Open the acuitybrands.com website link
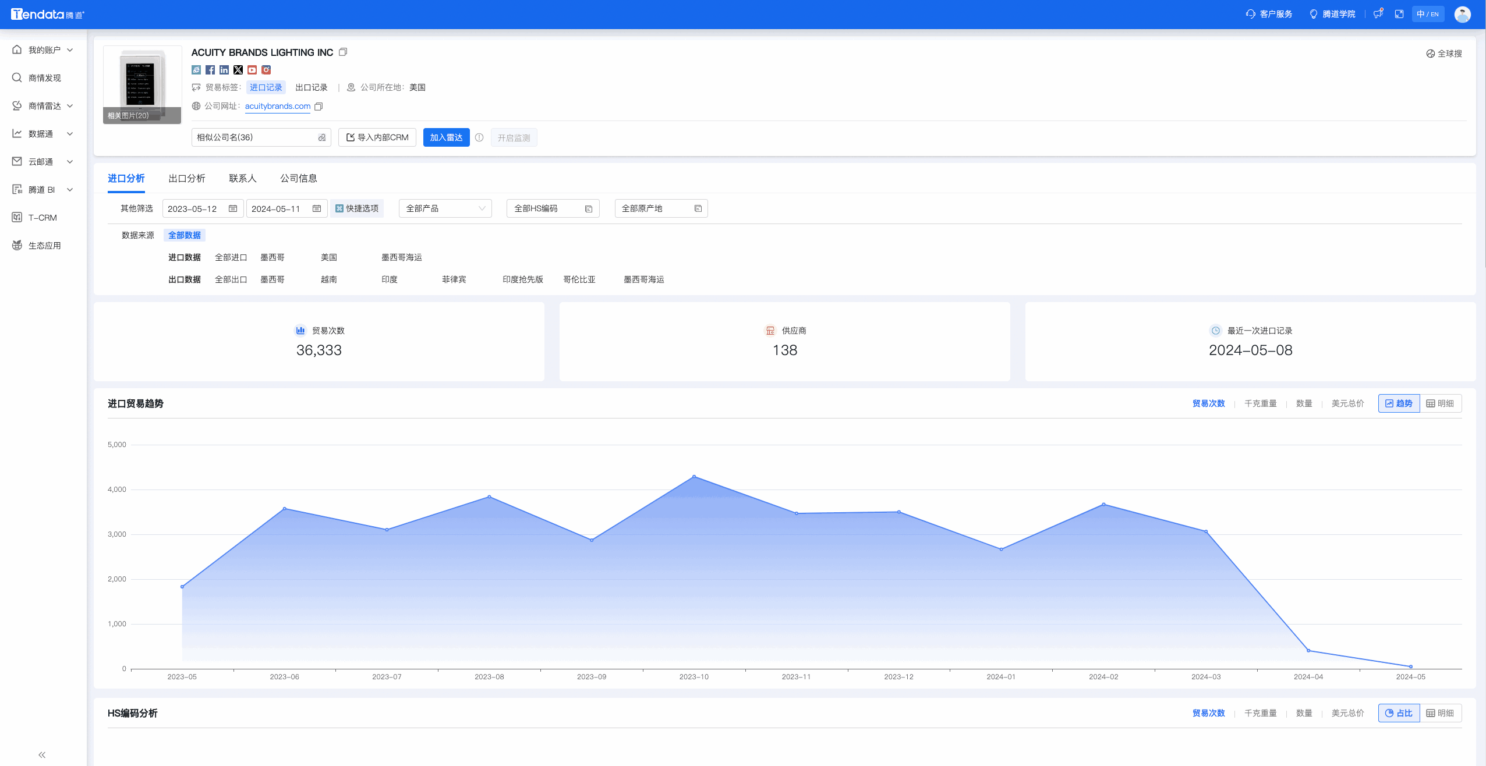Screen dimensions: 1486x766 coord(278,106)
